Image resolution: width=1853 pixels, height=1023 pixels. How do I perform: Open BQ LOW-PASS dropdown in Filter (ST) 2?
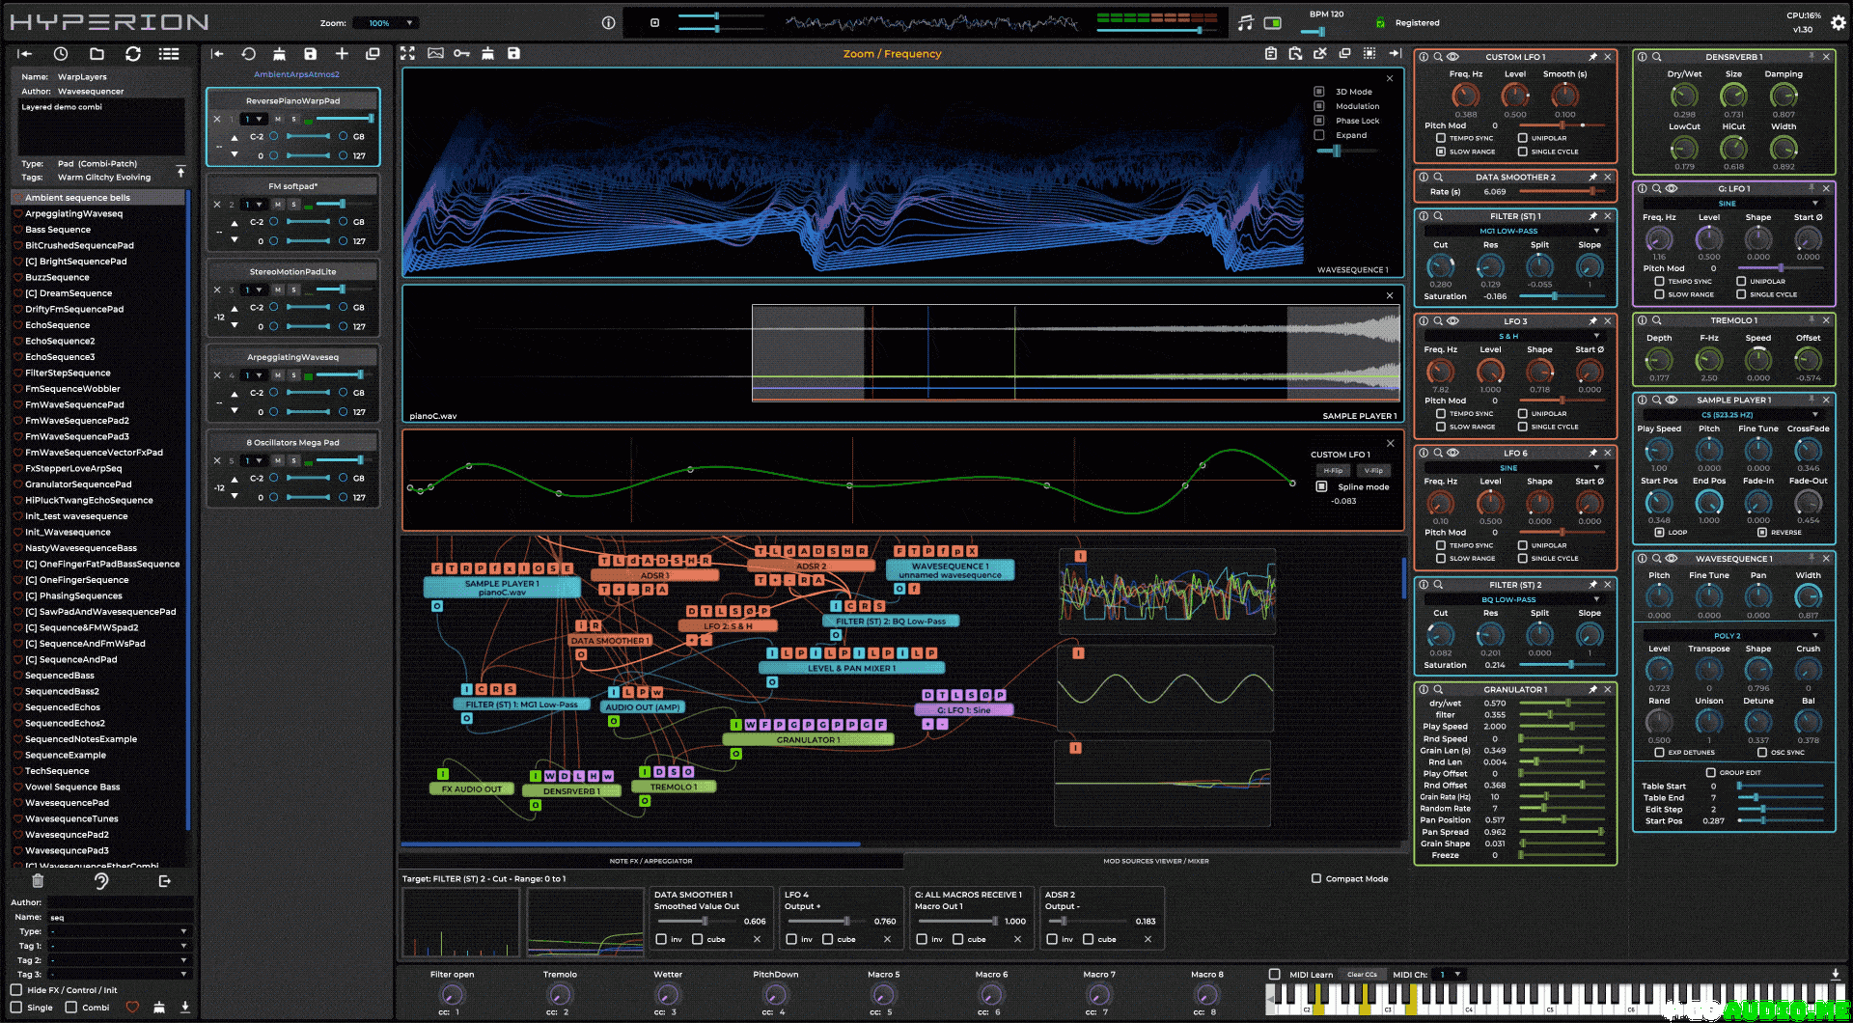tap(1514, 599)
